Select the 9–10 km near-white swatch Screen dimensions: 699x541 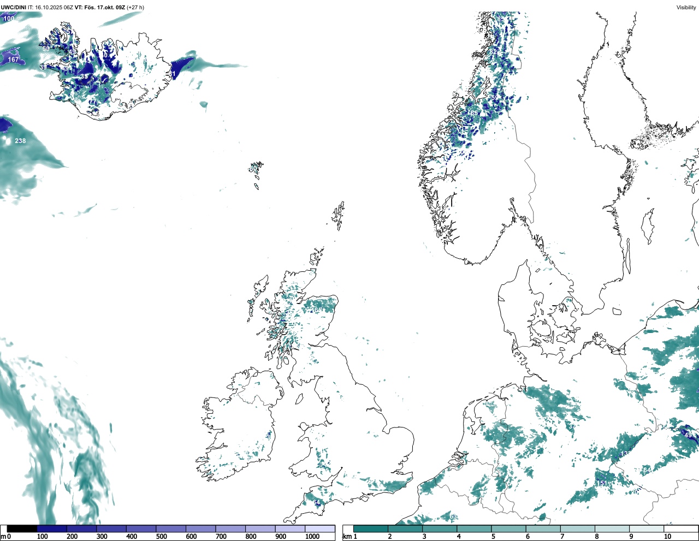point(646,529)
